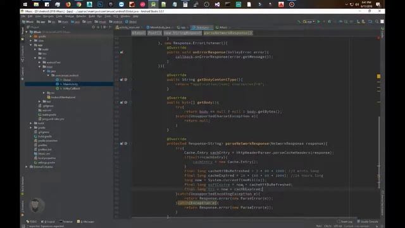Open Chrome from the taskbar
The image size is (405, 228).
[x=78, y=4]
